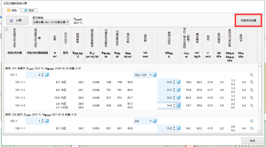Close the dialog with 关闭 button

click(252, 141)
